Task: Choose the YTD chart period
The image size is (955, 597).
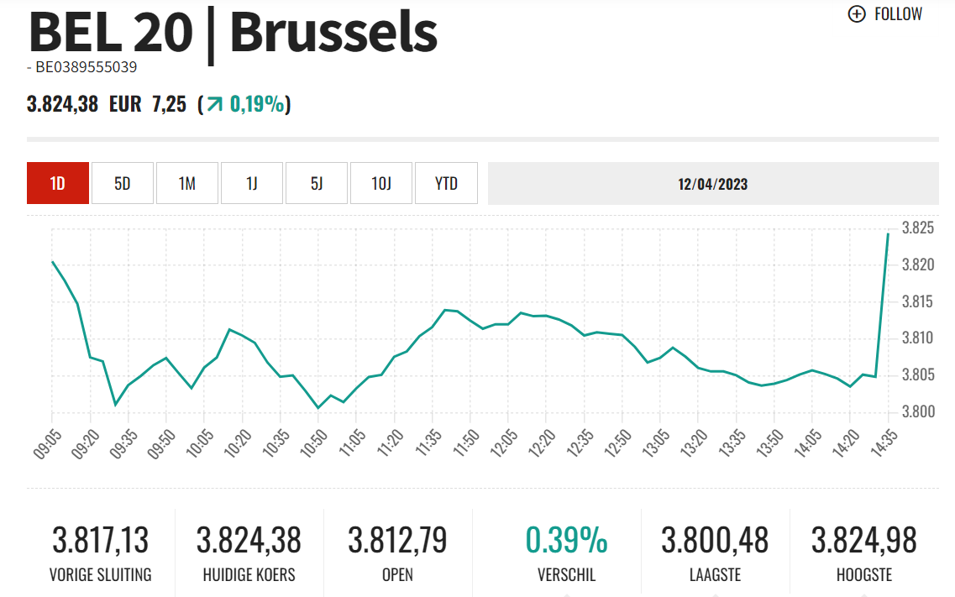Action: point(446,183)
